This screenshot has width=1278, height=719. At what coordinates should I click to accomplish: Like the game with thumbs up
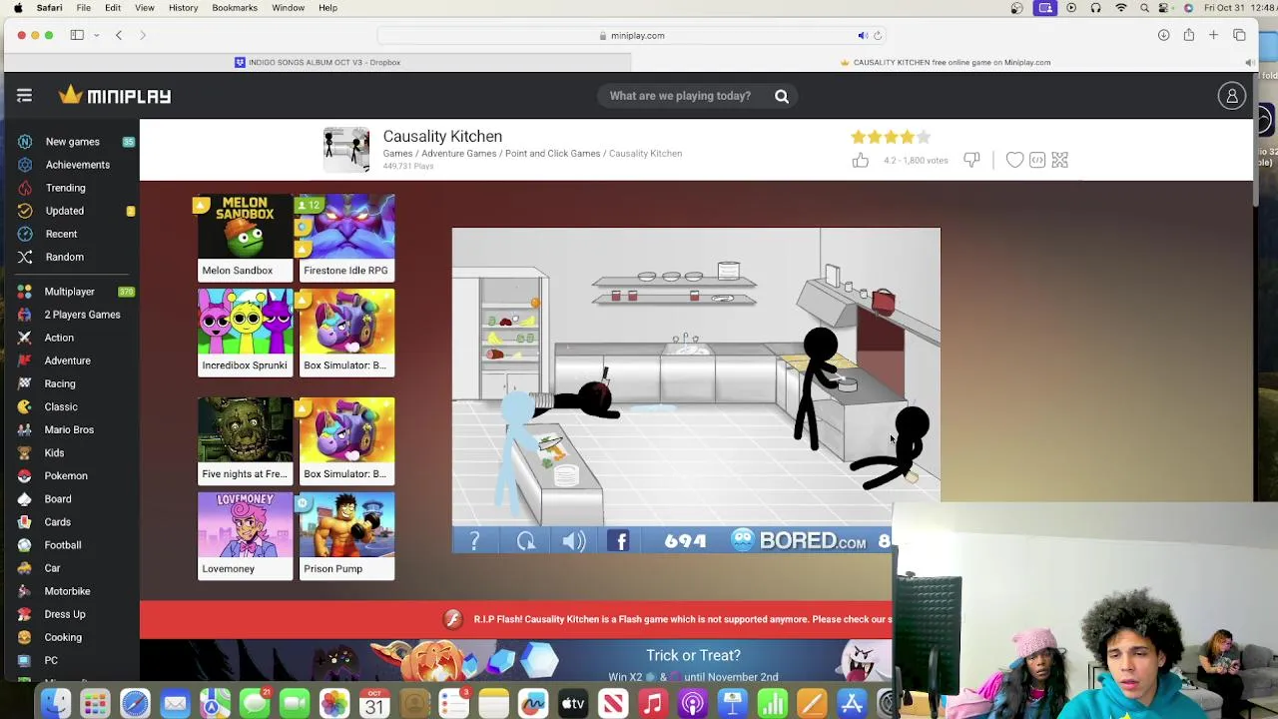coord(860,160)
